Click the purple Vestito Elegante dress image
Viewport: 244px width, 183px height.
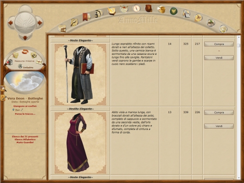tap(80, 143)
